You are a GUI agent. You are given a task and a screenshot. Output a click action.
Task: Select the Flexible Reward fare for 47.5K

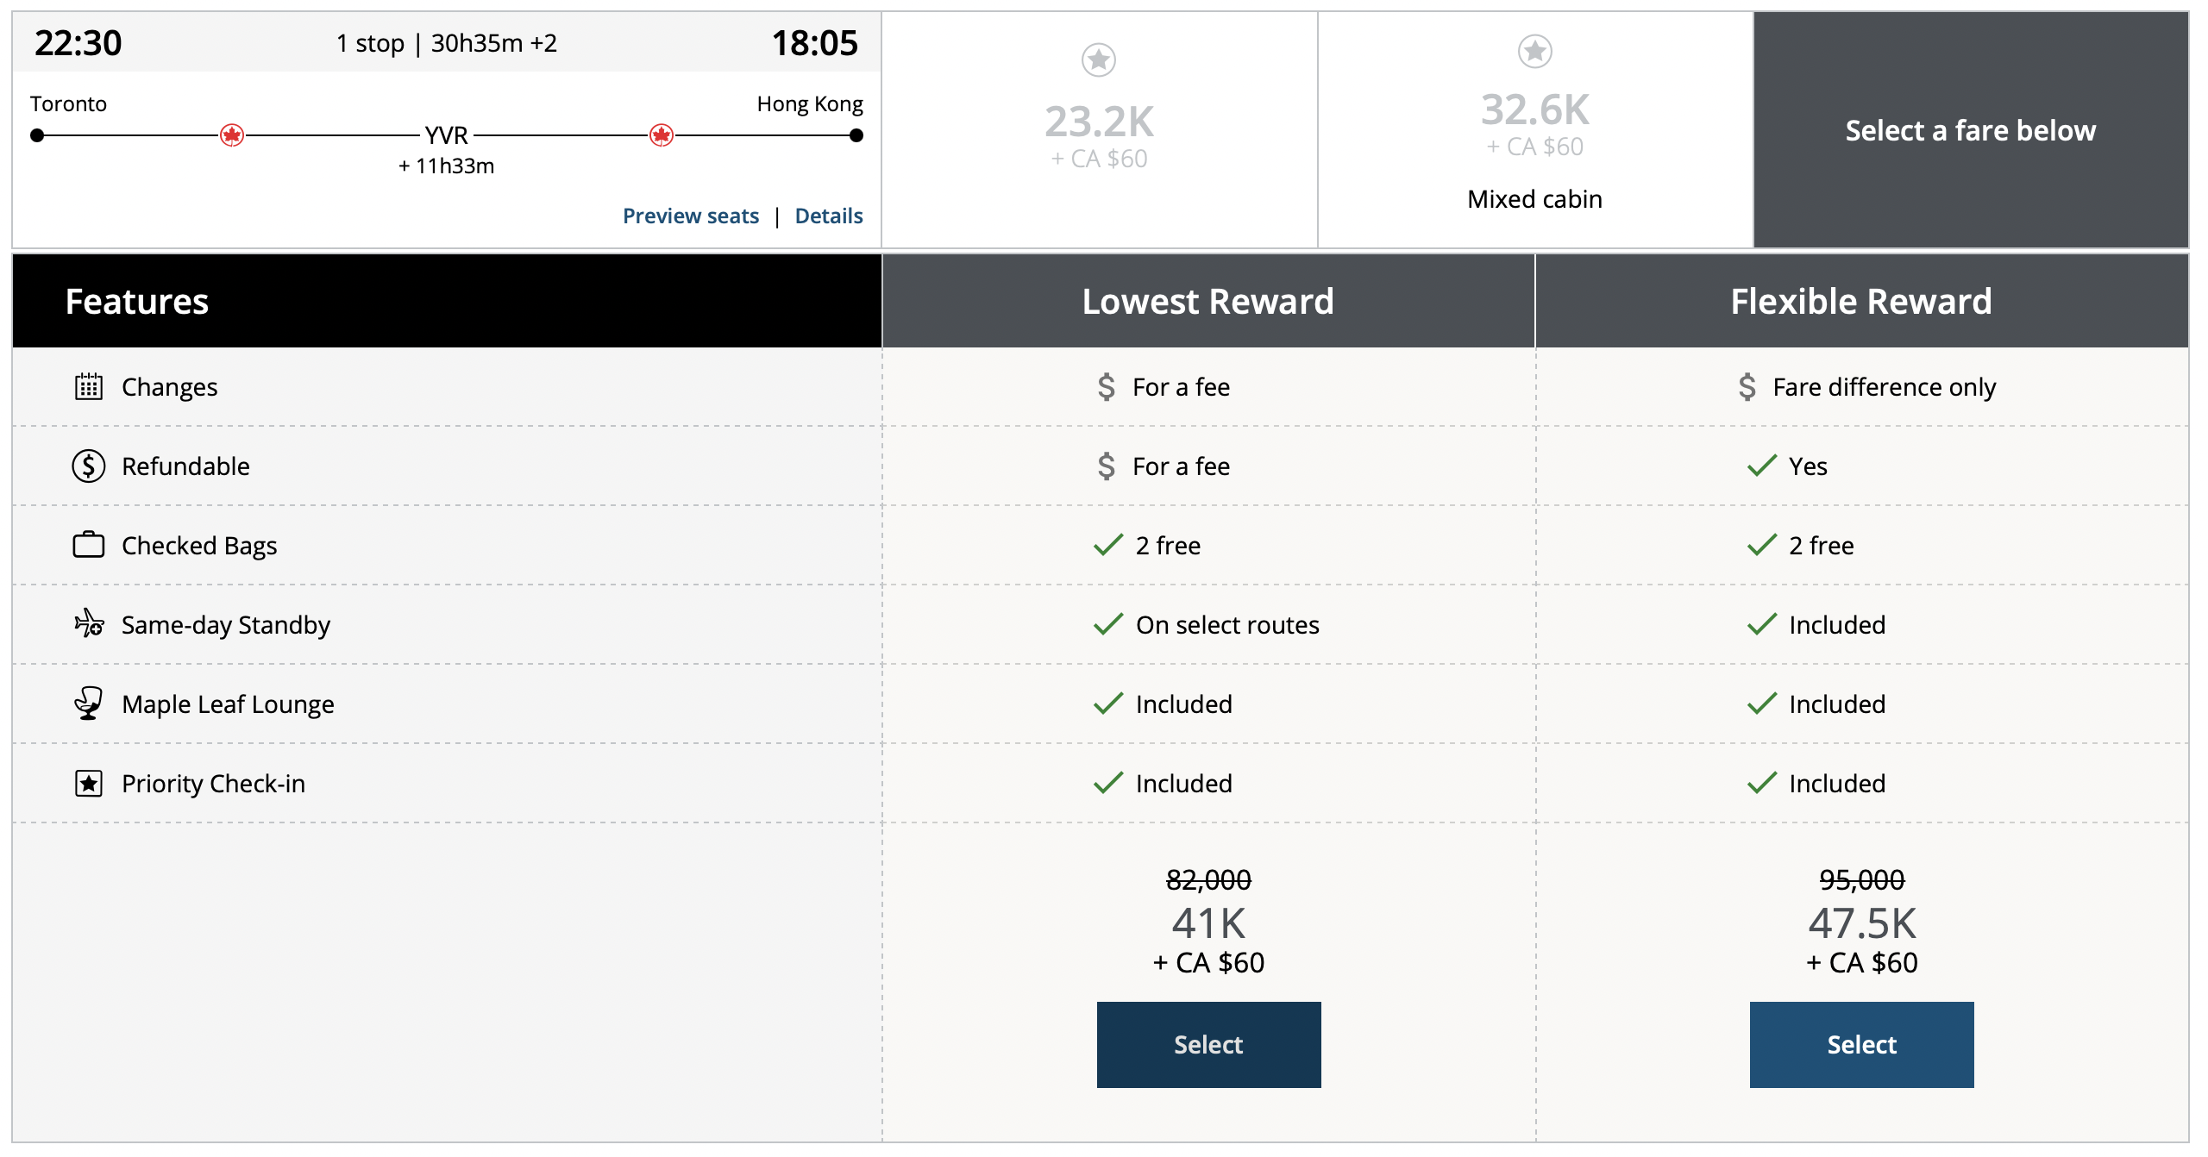pos(1861,1044)
